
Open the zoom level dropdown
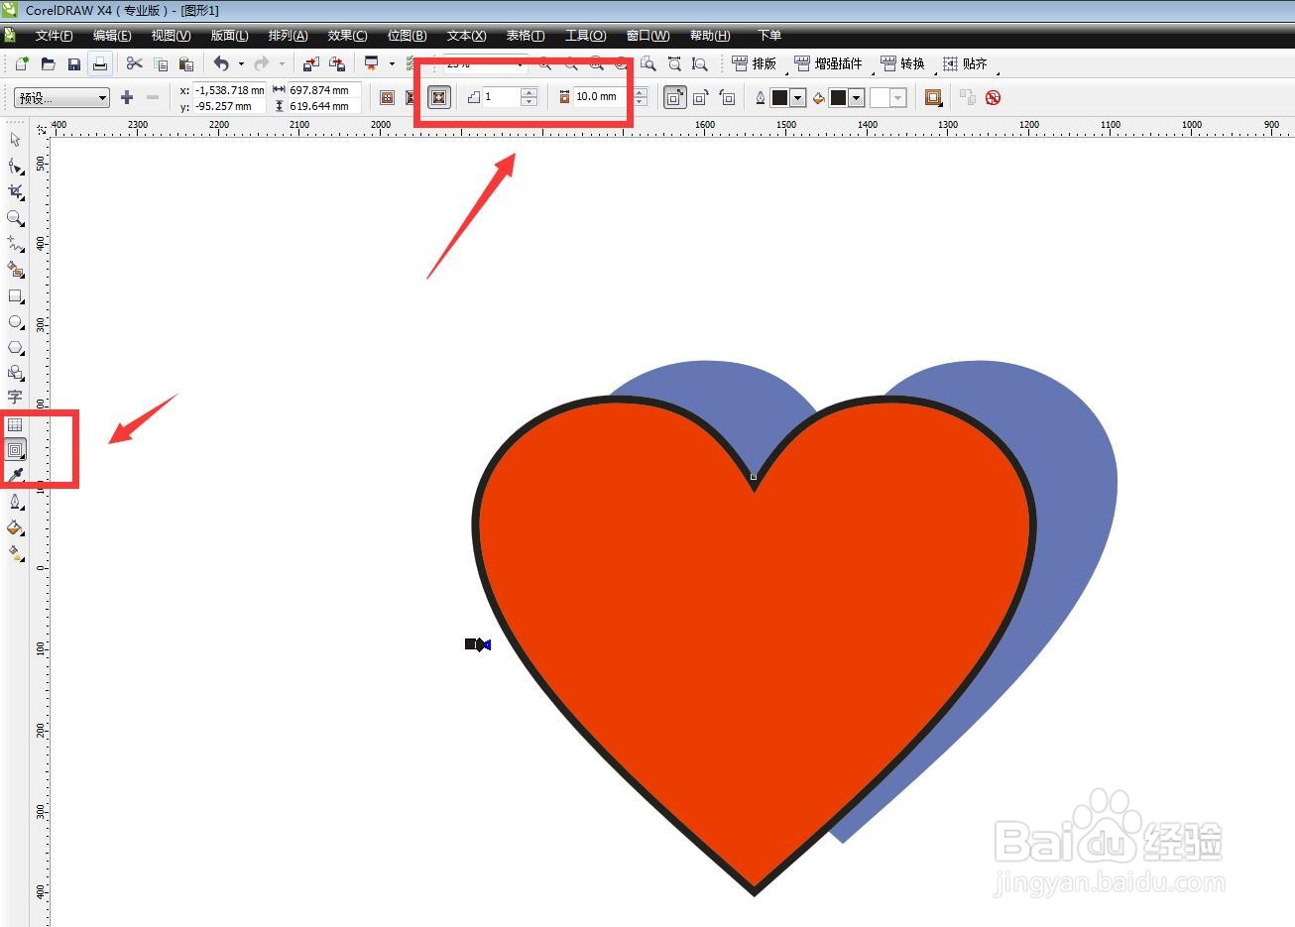(520, 63)
